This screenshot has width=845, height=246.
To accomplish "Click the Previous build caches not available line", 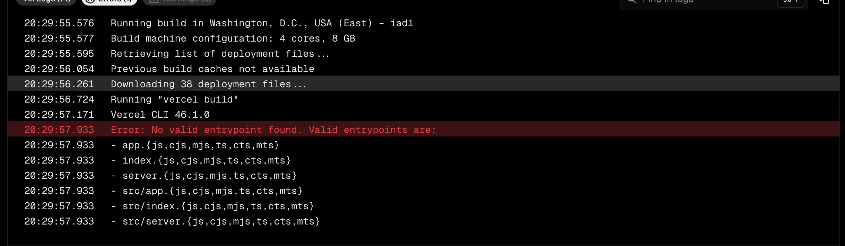I will pos(423,69).
